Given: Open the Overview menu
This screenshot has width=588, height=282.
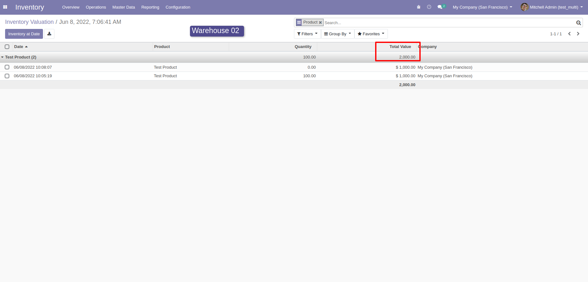Looking at the screenshot, I should [71, 7].
